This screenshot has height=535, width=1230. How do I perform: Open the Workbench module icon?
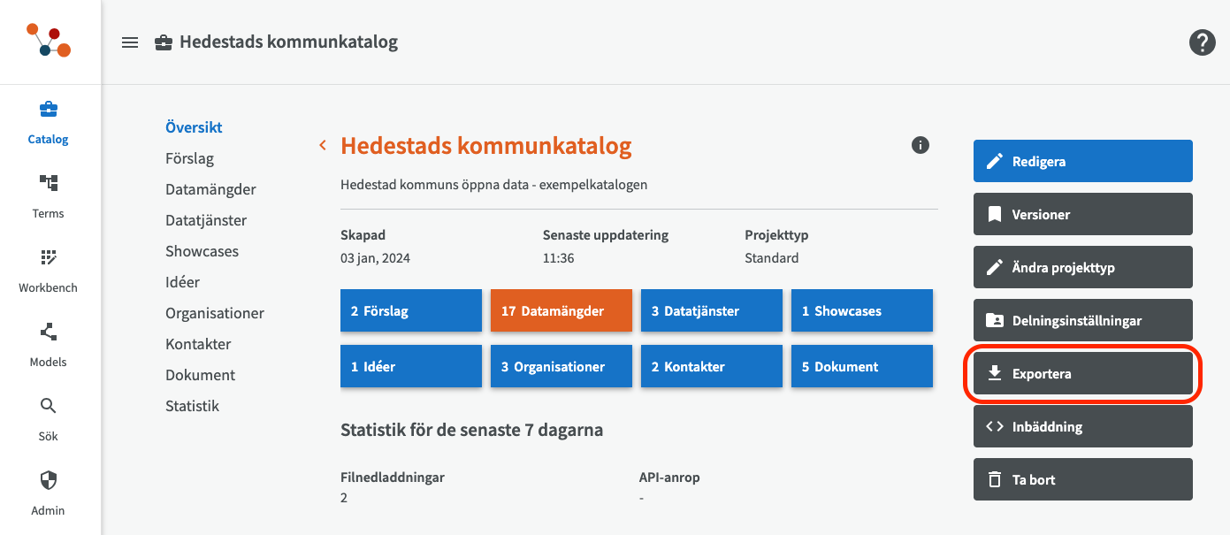(x=49, y=258)
